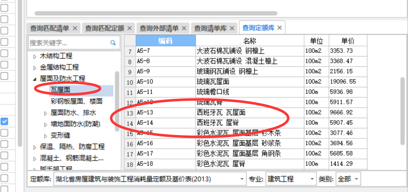The height and width of the screenshot is (192, 408).
Task: Click the tree panel's vertical scrollbar
Action: point(117,101)
